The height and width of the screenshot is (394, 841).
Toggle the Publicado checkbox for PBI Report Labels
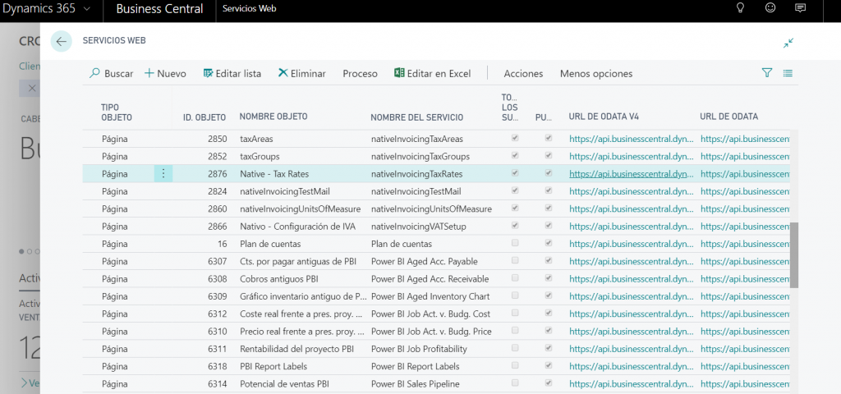point(548,366)
